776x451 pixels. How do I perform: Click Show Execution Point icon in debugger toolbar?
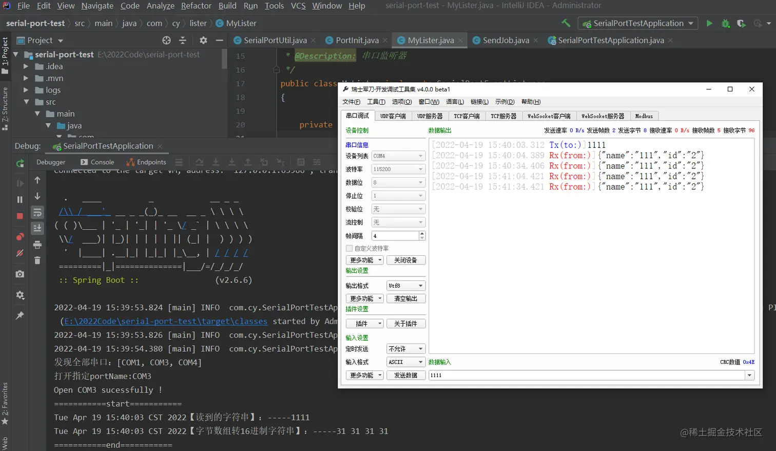[x=179, y=162]
